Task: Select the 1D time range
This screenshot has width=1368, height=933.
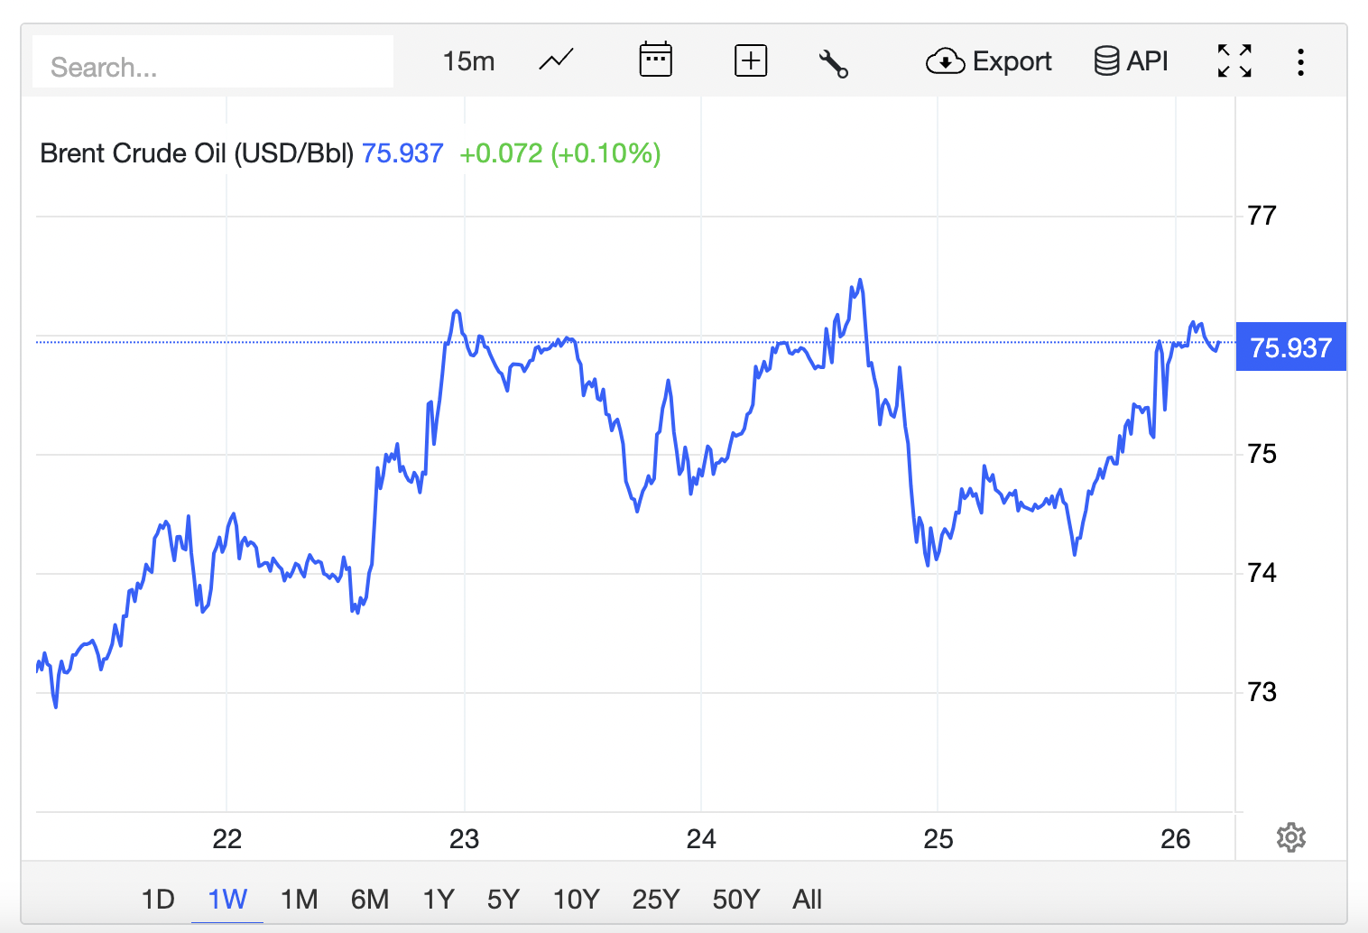Action: point(158,899)
